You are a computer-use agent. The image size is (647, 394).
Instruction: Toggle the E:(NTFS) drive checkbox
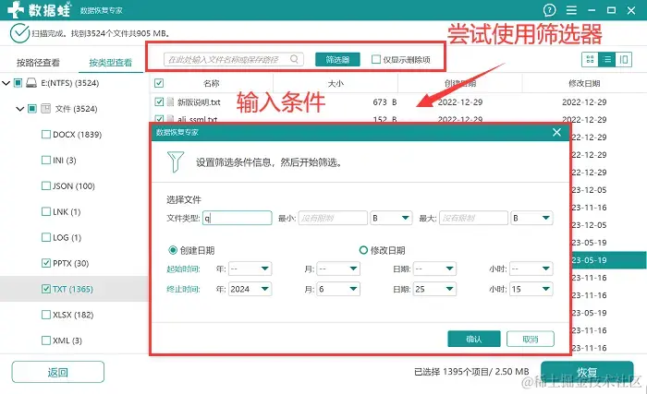18,83
